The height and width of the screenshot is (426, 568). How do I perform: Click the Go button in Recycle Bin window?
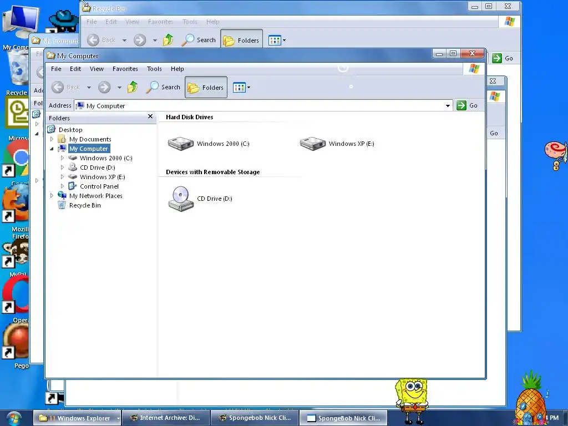pos(503,58)
